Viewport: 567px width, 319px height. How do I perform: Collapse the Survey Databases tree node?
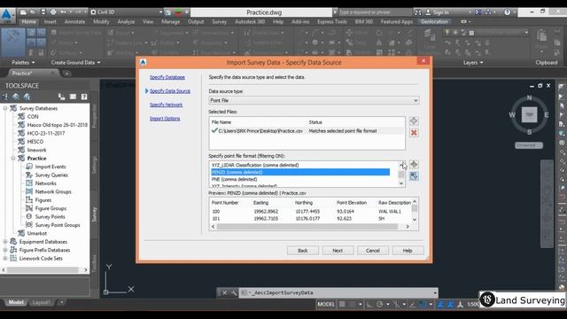pyautogui.click(x=5, y=108)
